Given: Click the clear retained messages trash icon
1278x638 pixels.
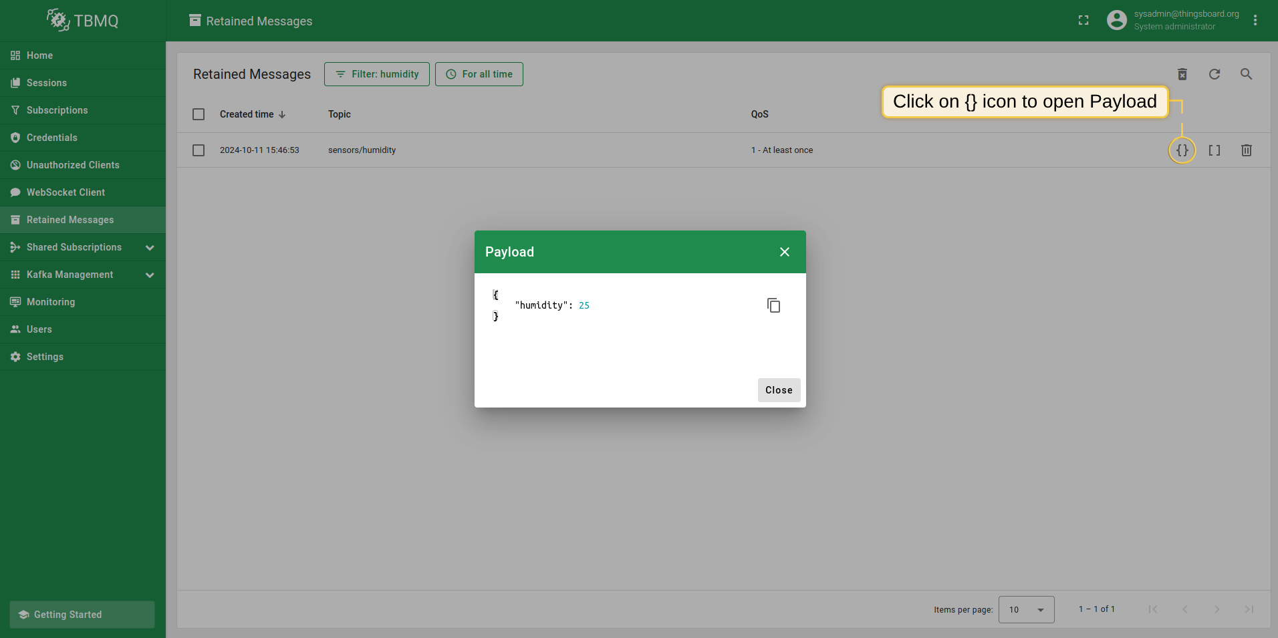Looking at the screenshot, I should 1182,74.
